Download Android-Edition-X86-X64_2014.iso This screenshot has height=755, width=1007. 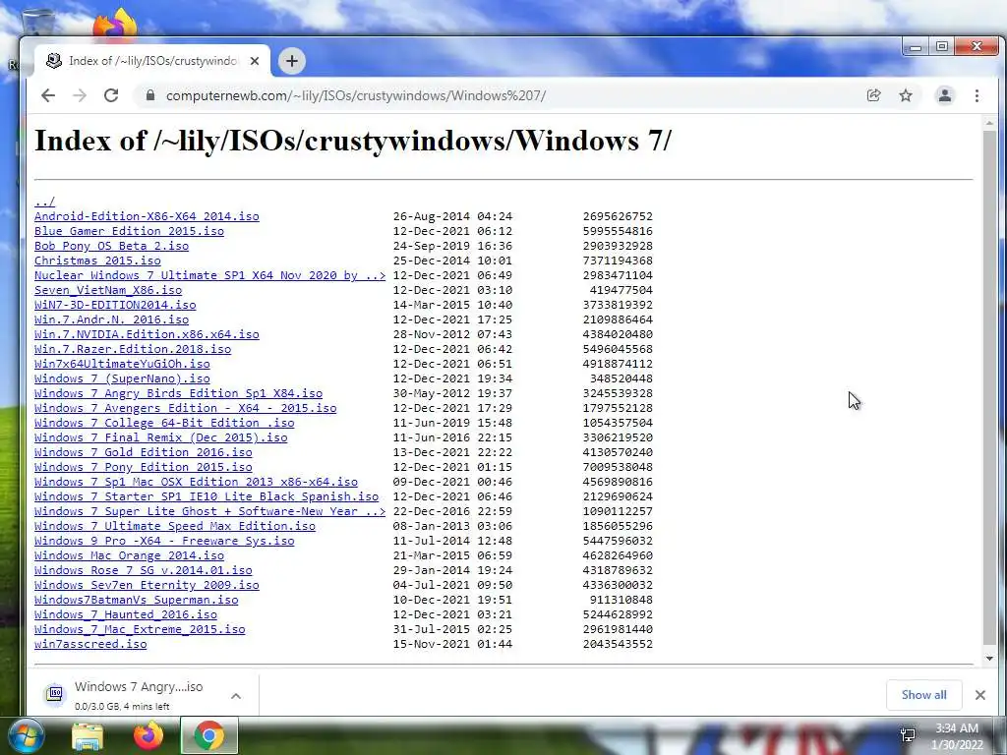[x=148, y=216]
